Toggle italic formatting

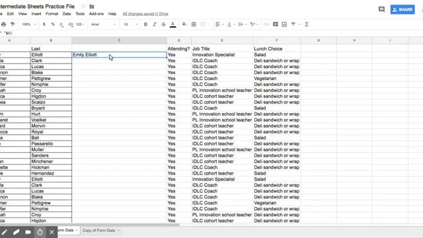(155, 24)
